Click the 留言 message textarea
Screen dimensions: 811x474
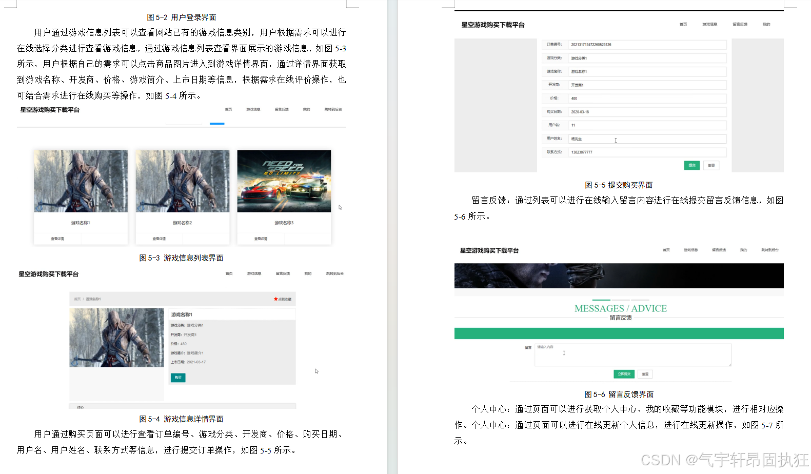(633, 354)
